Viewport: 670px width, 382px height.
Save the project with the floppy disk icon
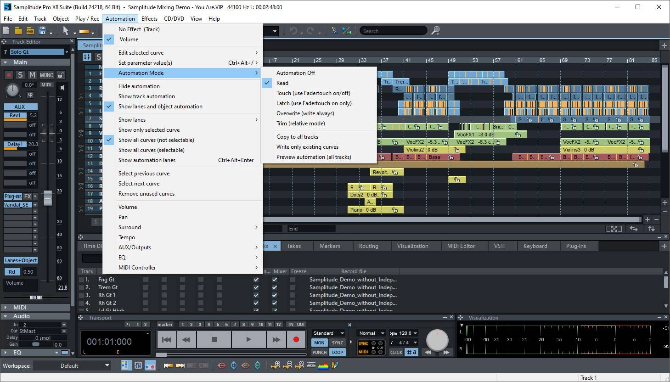pyautogui.click(x=42, y=31)
